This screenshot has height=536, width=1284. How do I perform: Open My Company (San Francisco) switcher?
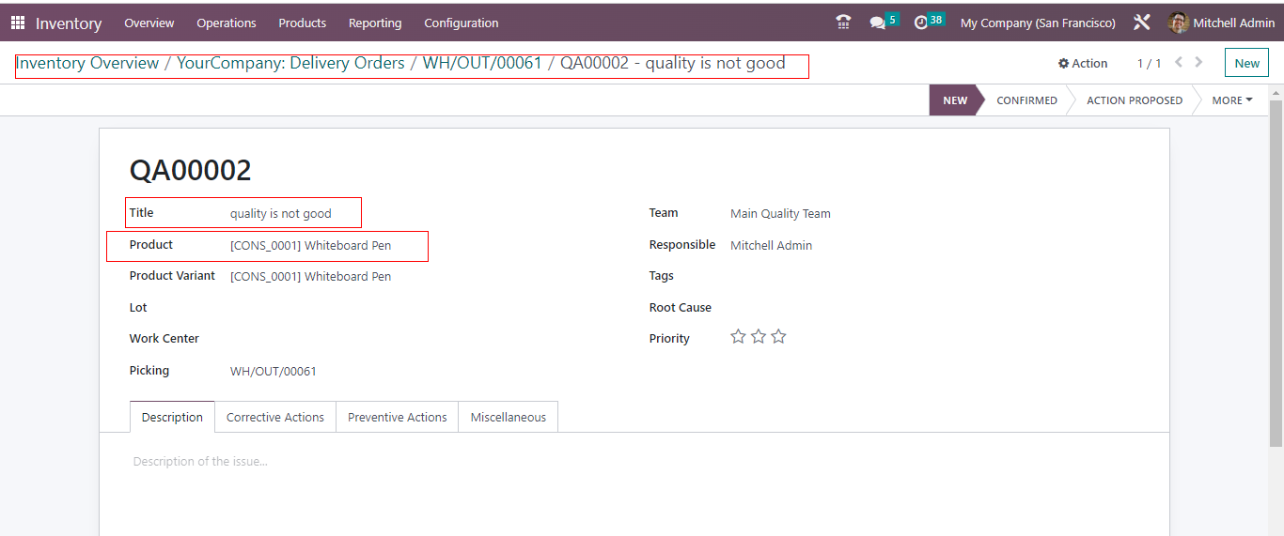(1038, 23)
